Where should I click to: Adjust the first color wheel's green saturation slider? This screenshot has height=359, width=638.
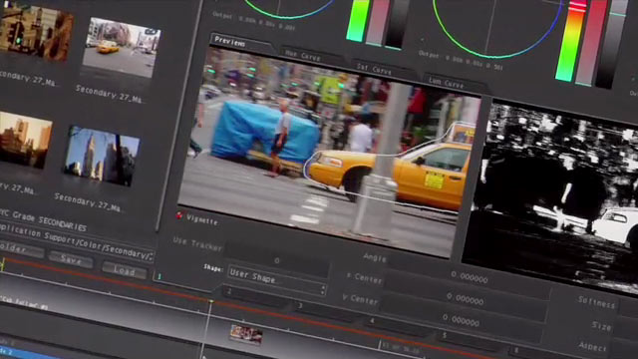[358, 20]
